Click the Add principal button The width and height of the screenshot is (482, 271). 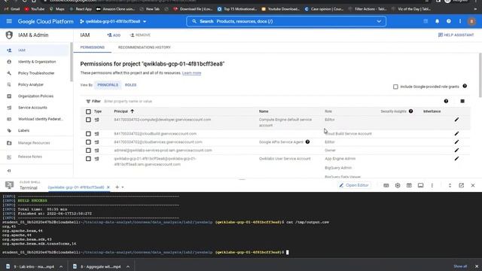coord(114,35)
